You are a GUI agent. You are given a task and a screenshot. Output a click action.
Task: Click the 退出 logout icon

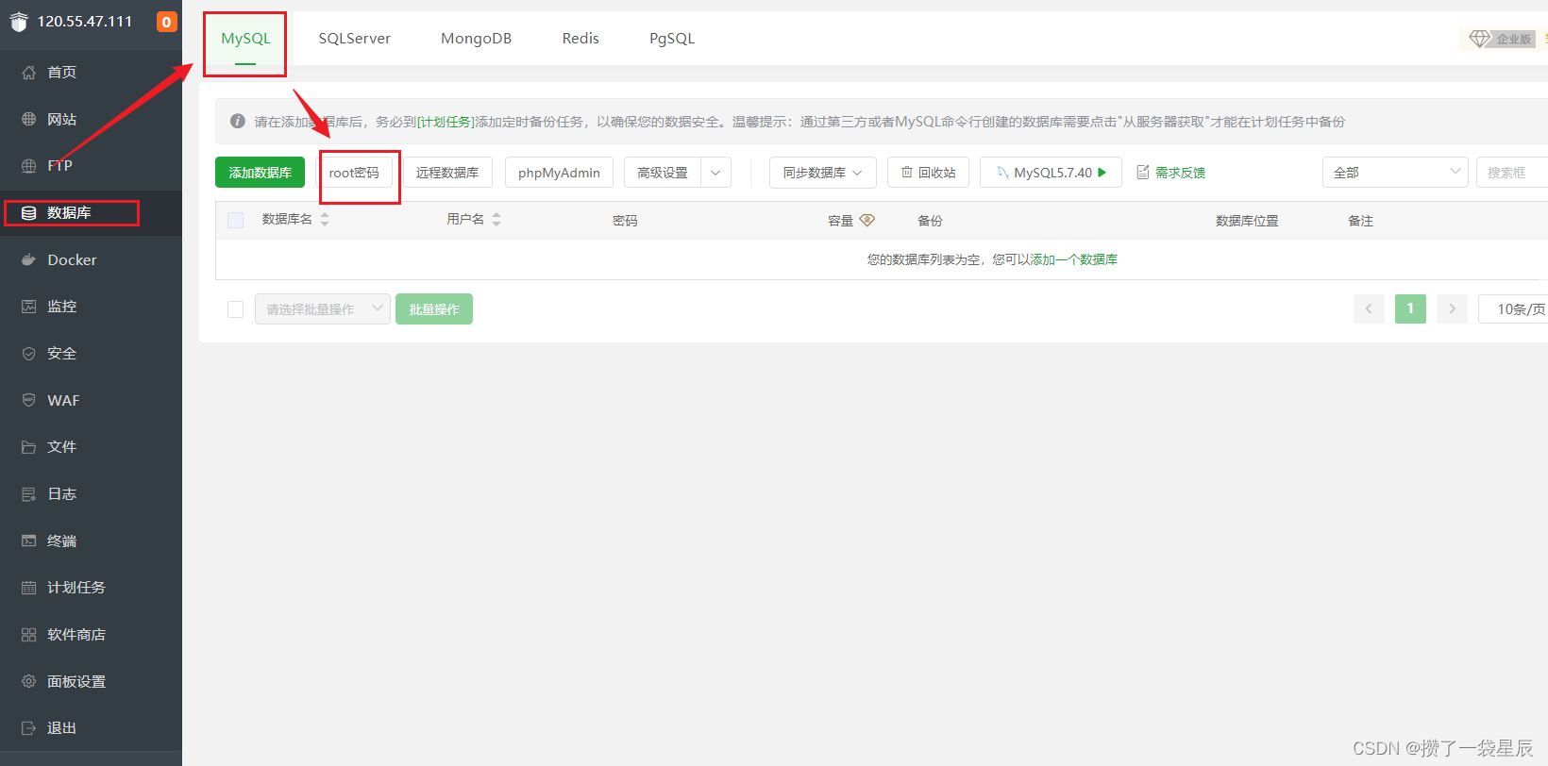pos(28,728)
